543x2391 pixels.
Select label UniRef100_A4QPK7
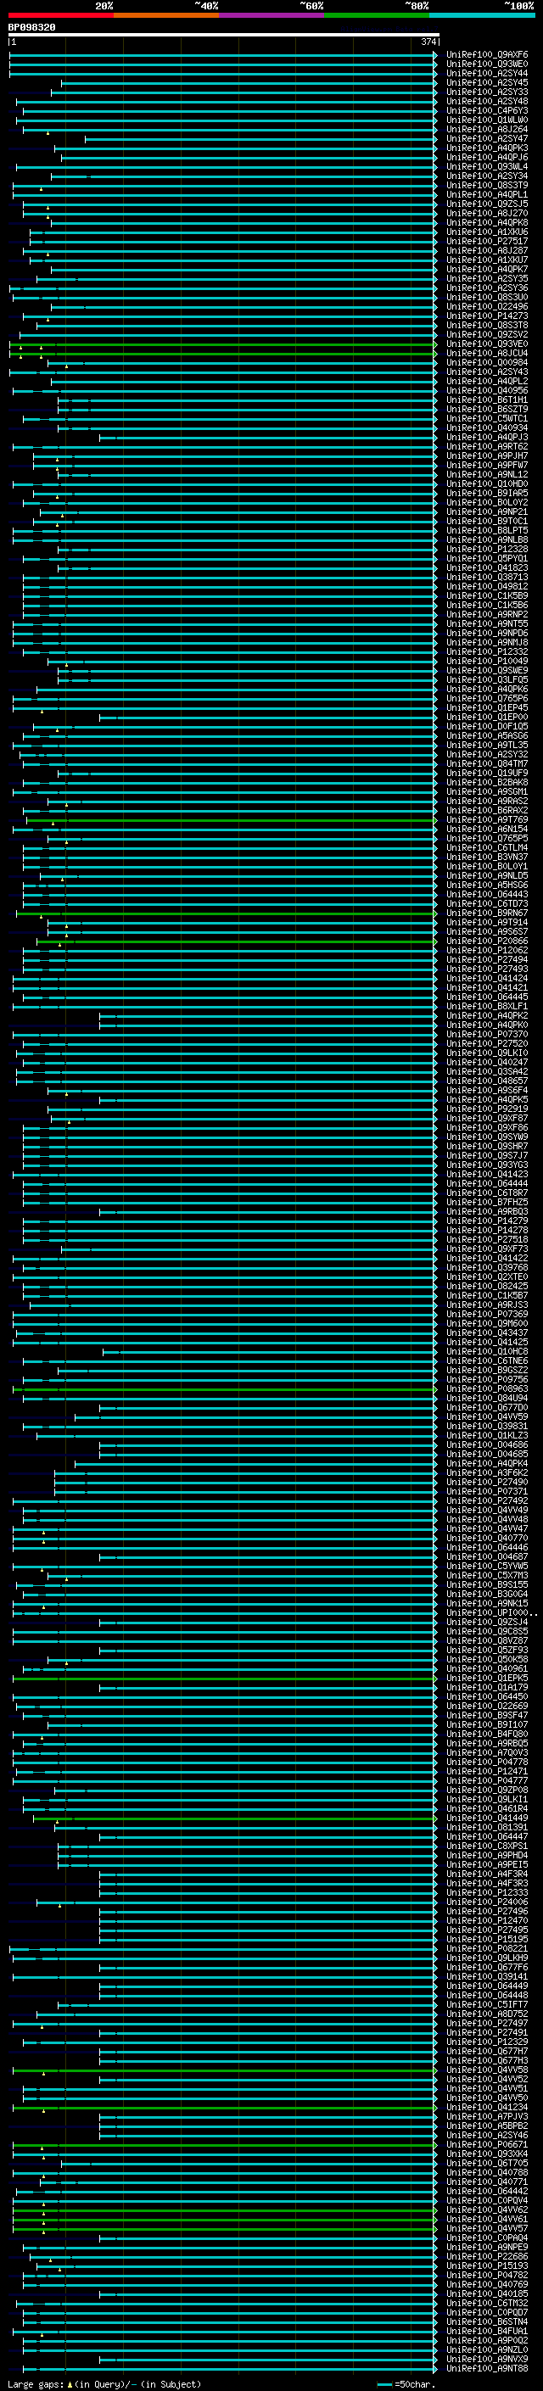[487, 269]
